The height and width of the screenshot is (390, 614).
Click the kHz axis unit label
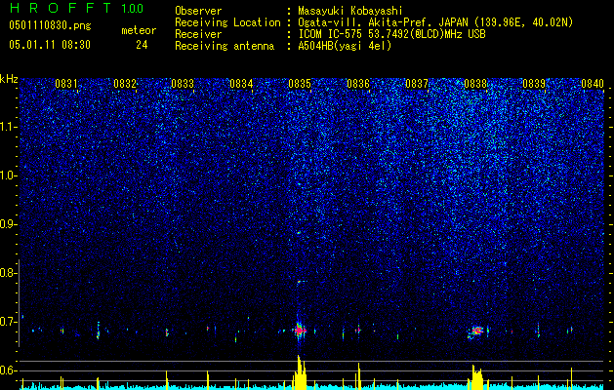[9, 79]
